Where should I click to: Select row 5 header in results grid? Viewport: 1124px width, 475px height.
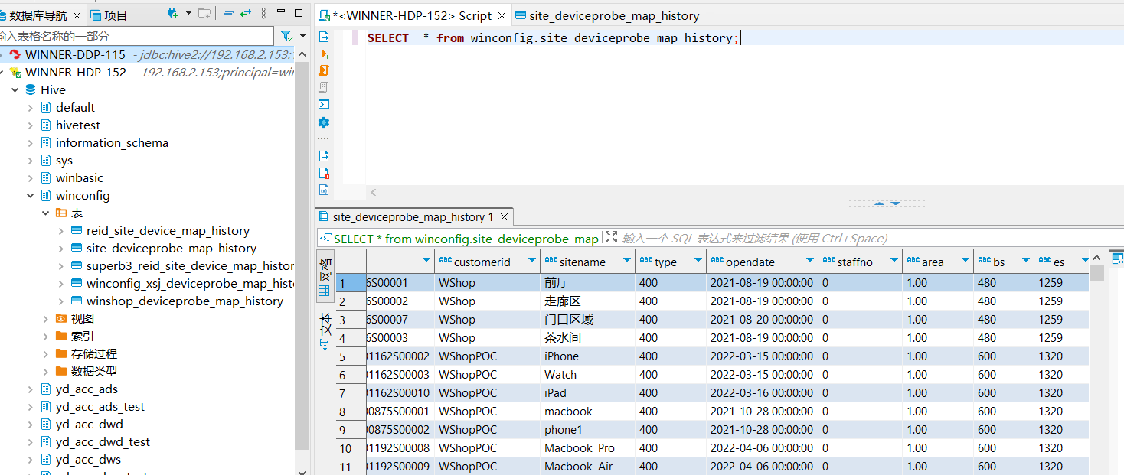342,356
